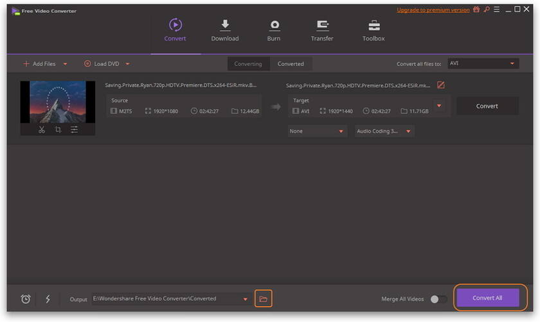Click the target resolution 1920*1440 text
The width and height of the screenshot is (540, 322).
[x=340, y=111]
